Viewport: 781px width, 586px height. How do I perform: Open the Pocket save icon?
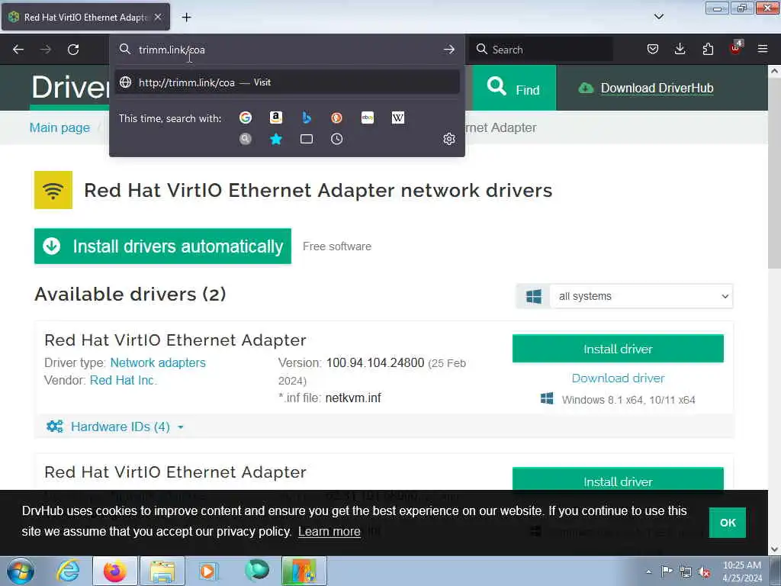pyautogui.click(x=653, y=49)
